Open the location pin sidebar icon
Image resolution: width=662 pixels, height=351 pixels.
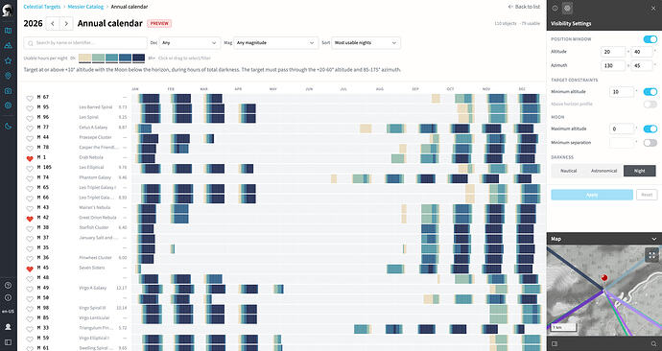8,76
